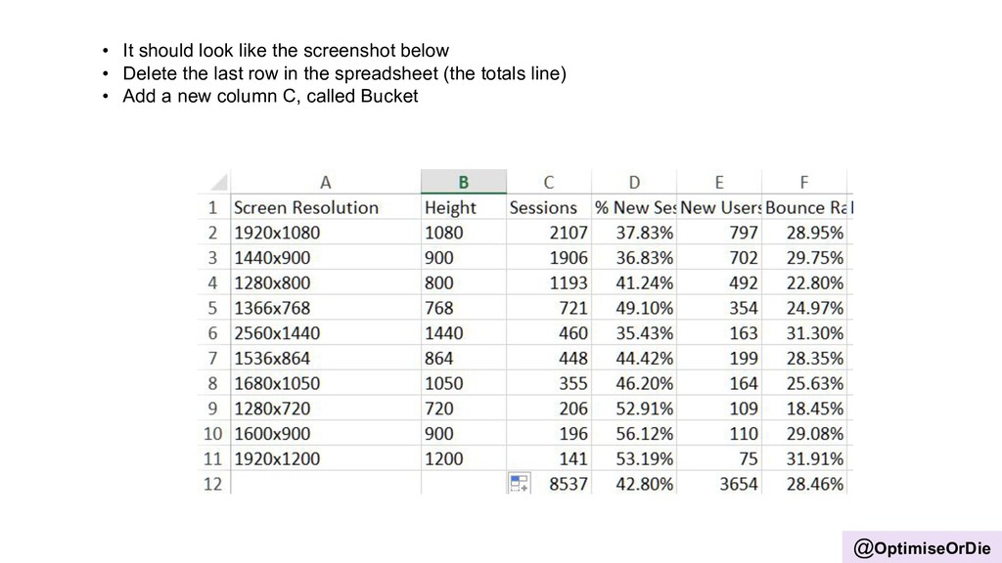Click the Sessions header cell
Screen dimensions: 1002x563
pyautogui.click(x=549, y=207)
